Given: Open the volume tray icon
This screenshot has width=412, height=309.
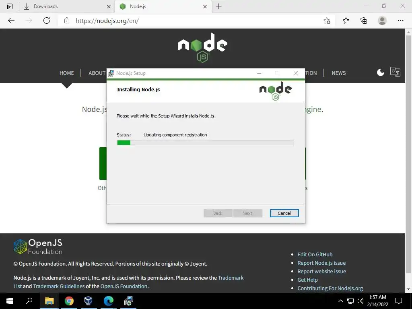Looking at the screenshot, I should [x=360, y=301].
